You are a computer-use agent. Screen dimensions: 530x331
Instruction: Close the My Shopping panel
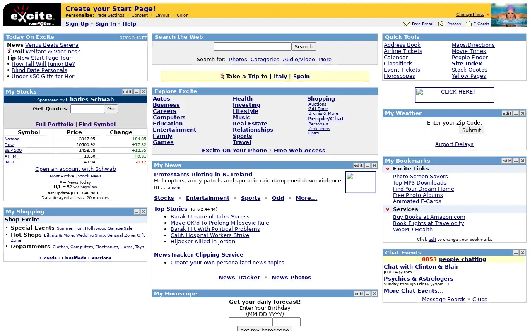pyautogui.click(x=143, y=212)
